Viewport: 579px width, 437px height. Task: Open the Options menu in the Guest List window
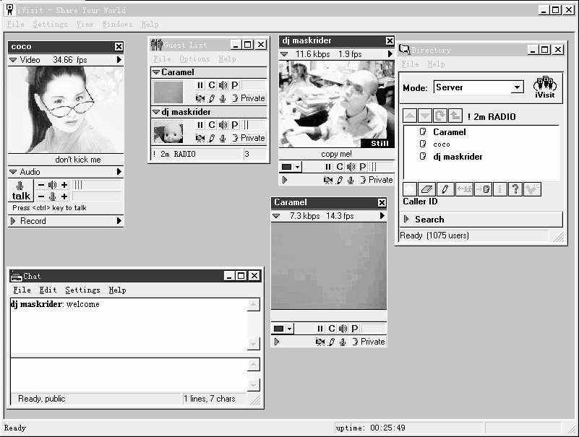click(194, 59)
